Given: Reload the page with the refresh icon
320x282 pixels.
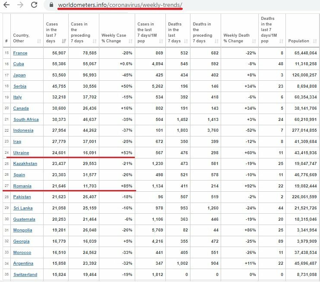Looking at the screenshot, I should pyautogui.click(x=34, y=5).
